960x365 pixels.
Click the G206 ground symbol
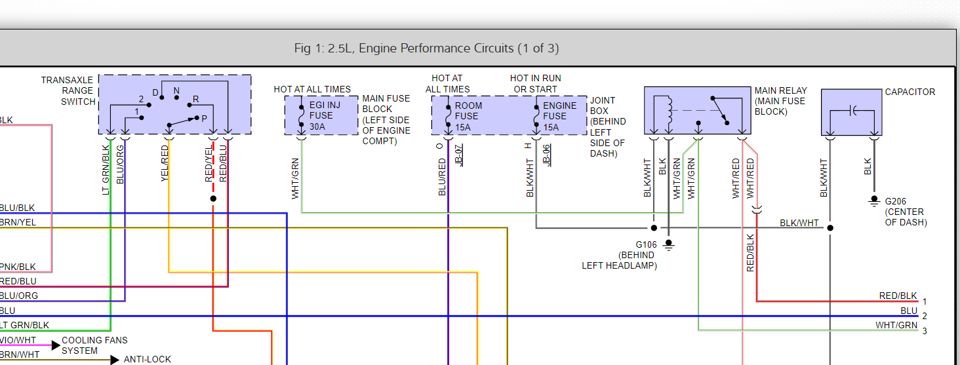[873, 201]
